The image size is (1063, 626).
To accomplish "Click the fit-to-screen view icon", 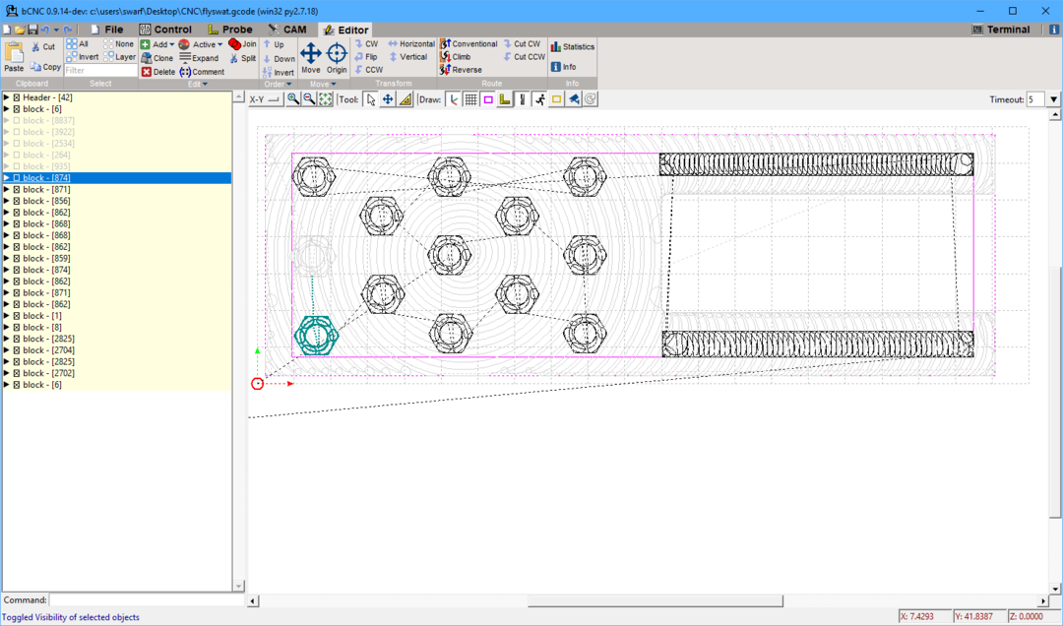I will (325, 99).
